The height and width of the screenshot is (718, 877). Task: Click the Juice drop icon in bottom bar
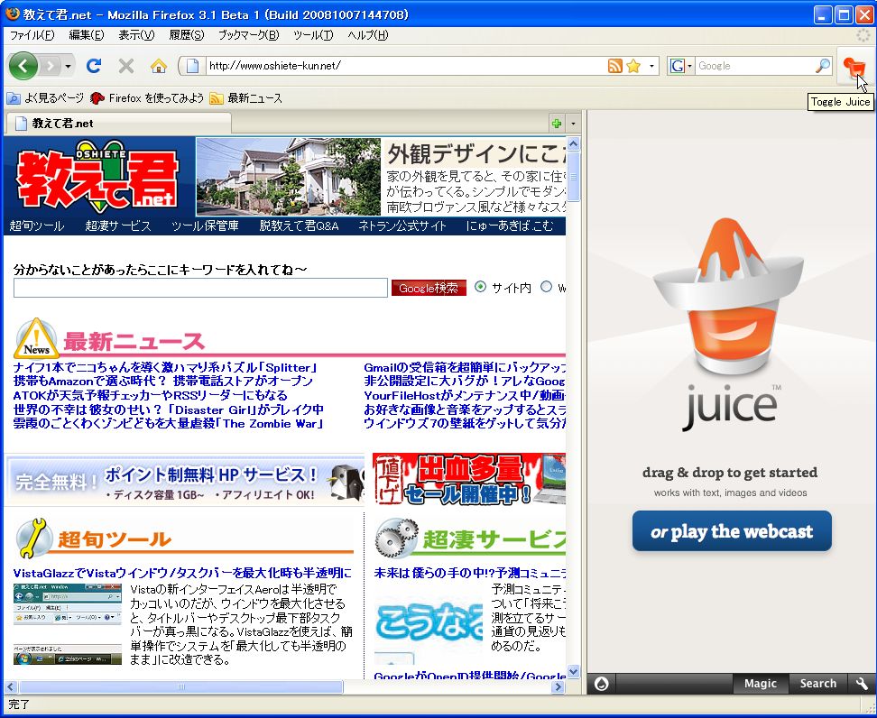pyautogui.click(x=602, y=684)
